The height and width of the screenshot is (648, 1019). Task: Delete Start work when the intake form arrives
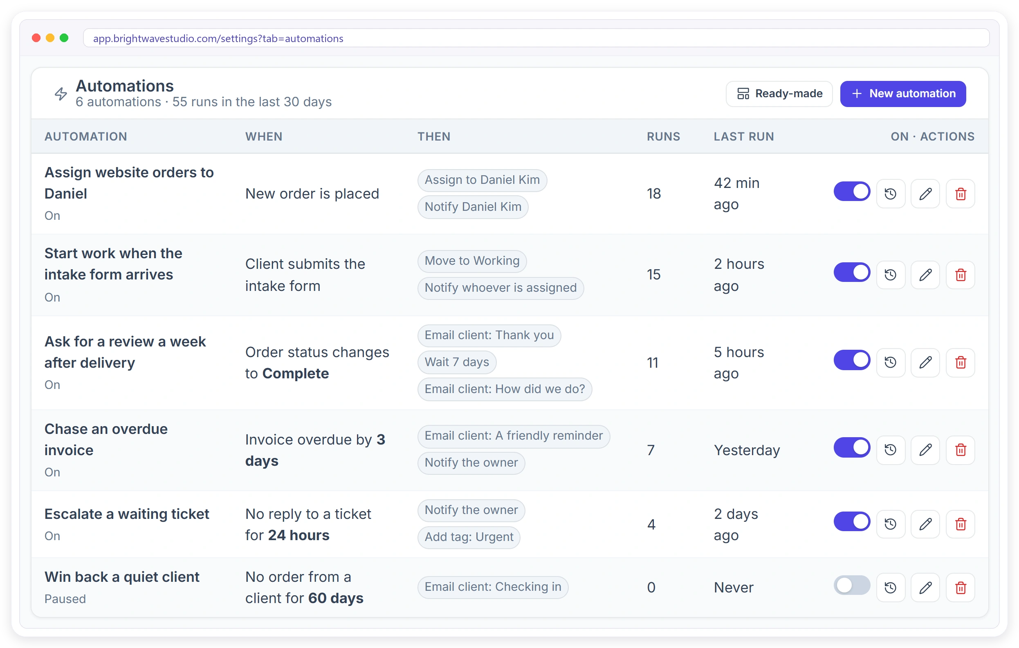pyautogui.click(x=960, y=275)
